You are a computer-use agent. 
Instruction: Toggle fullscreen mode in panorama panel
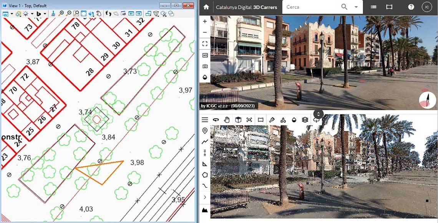205,43
